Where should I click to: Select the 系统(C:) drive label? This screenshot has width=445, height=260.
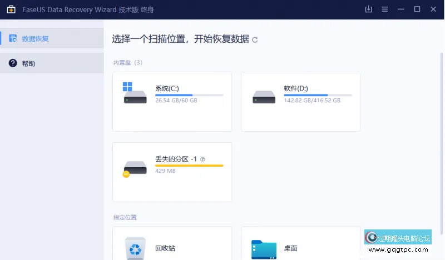[x=167, y=88]
